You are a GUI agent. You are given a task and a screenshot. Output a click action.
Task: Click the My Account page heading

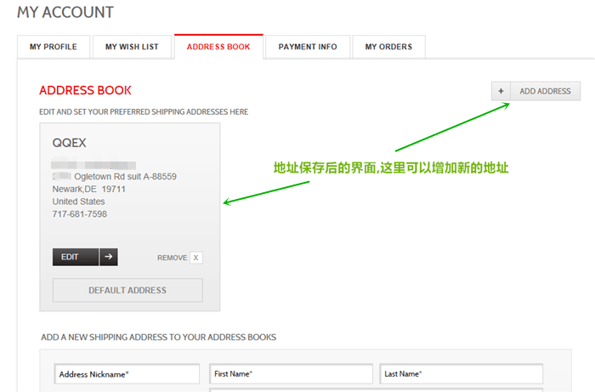(65, 12)
